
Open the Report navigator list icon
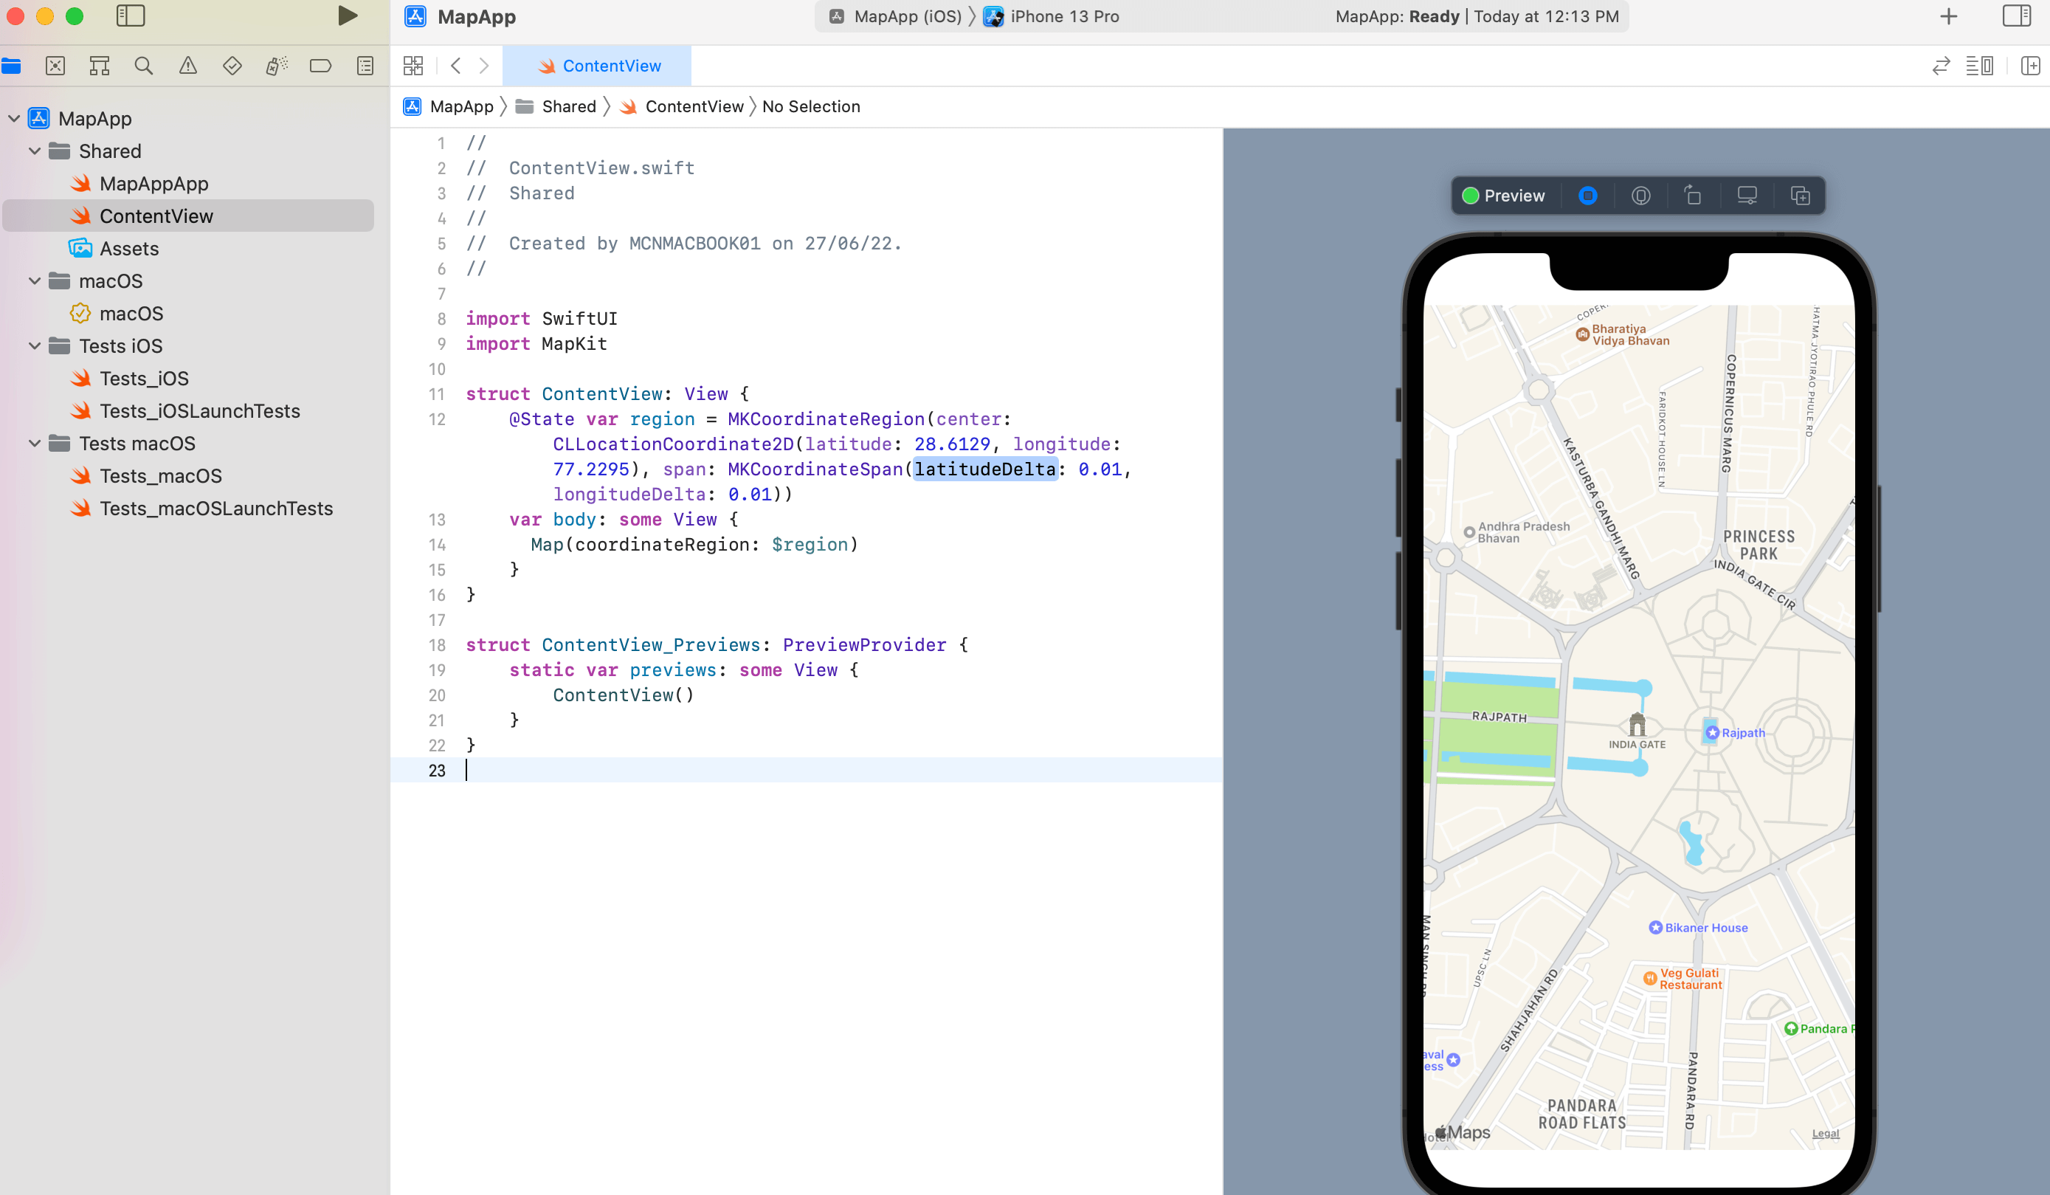(365, 66)
